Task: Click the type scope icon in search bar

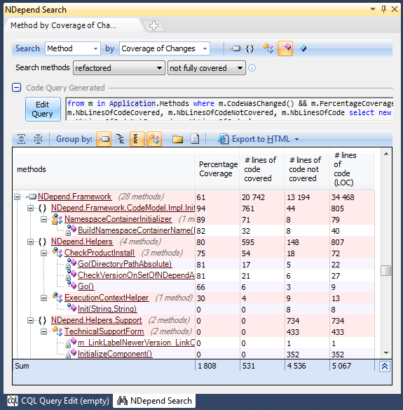Action: (268, 48)
